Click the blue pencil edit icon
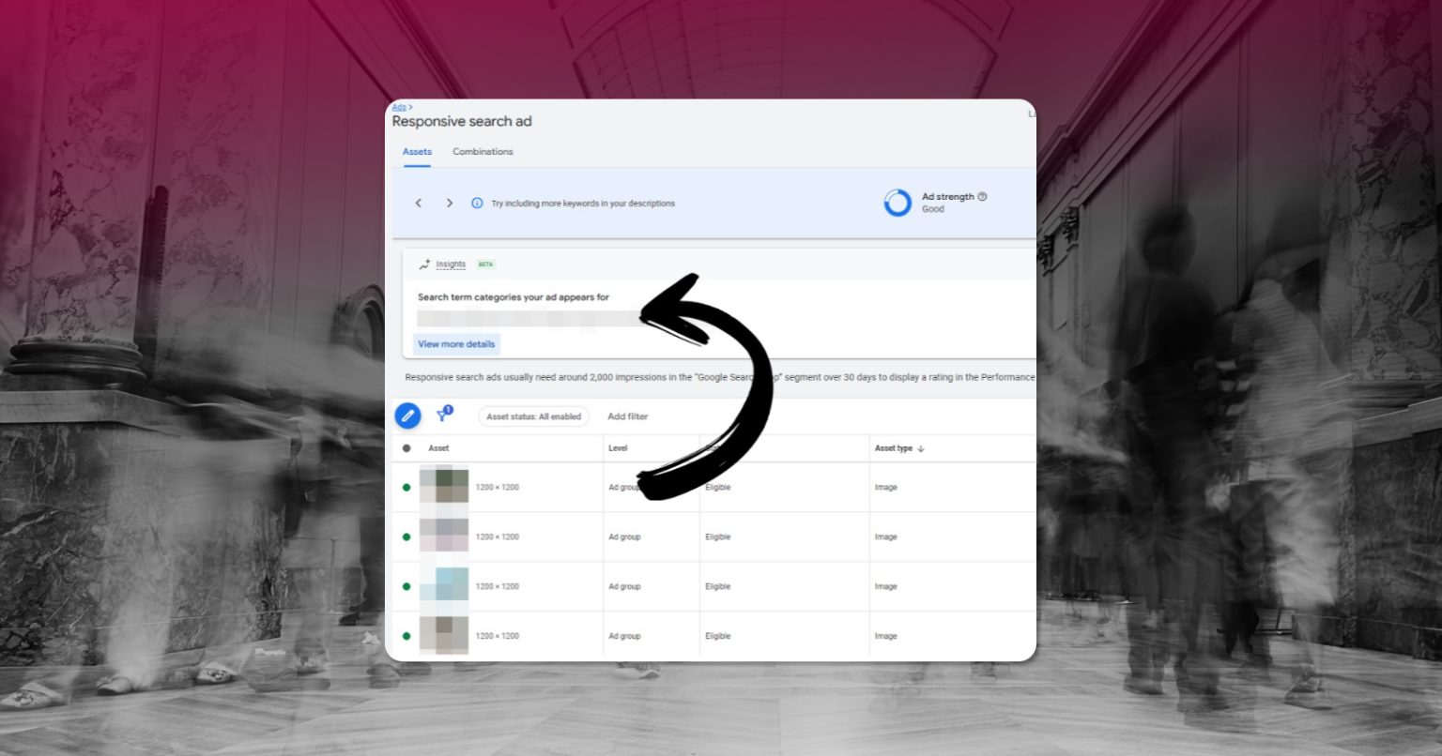Viewport: 1442px width, 756px height. tap(407, 416)
